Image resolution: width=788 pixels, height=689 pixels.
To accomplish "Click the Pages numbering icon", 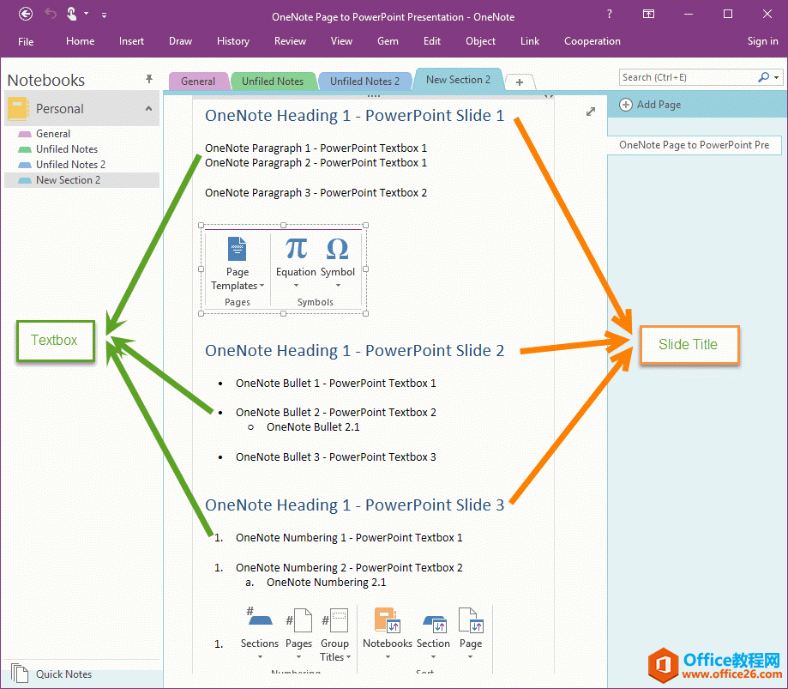I will [298, 626].
